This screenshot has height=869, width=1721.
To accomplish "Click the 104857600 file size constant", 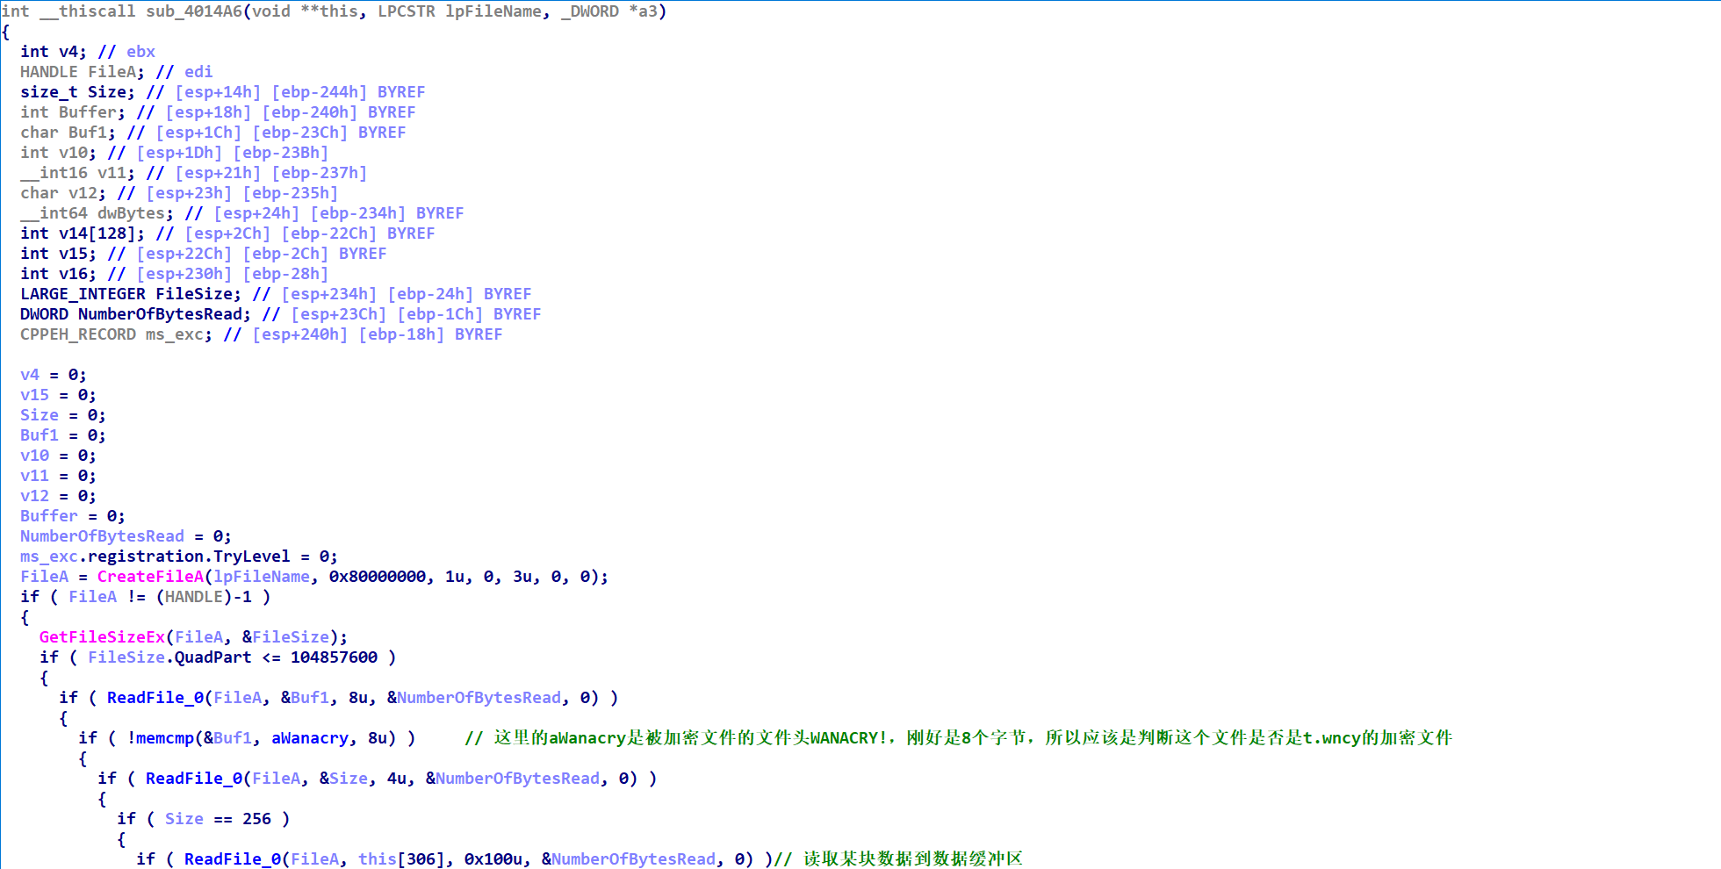I will [337, 657].
